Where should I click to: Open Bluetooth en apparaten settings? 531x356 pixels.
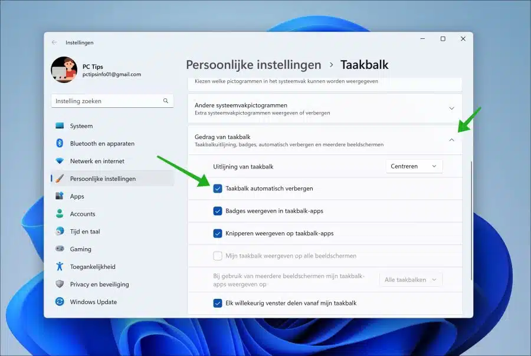point(113,143)
